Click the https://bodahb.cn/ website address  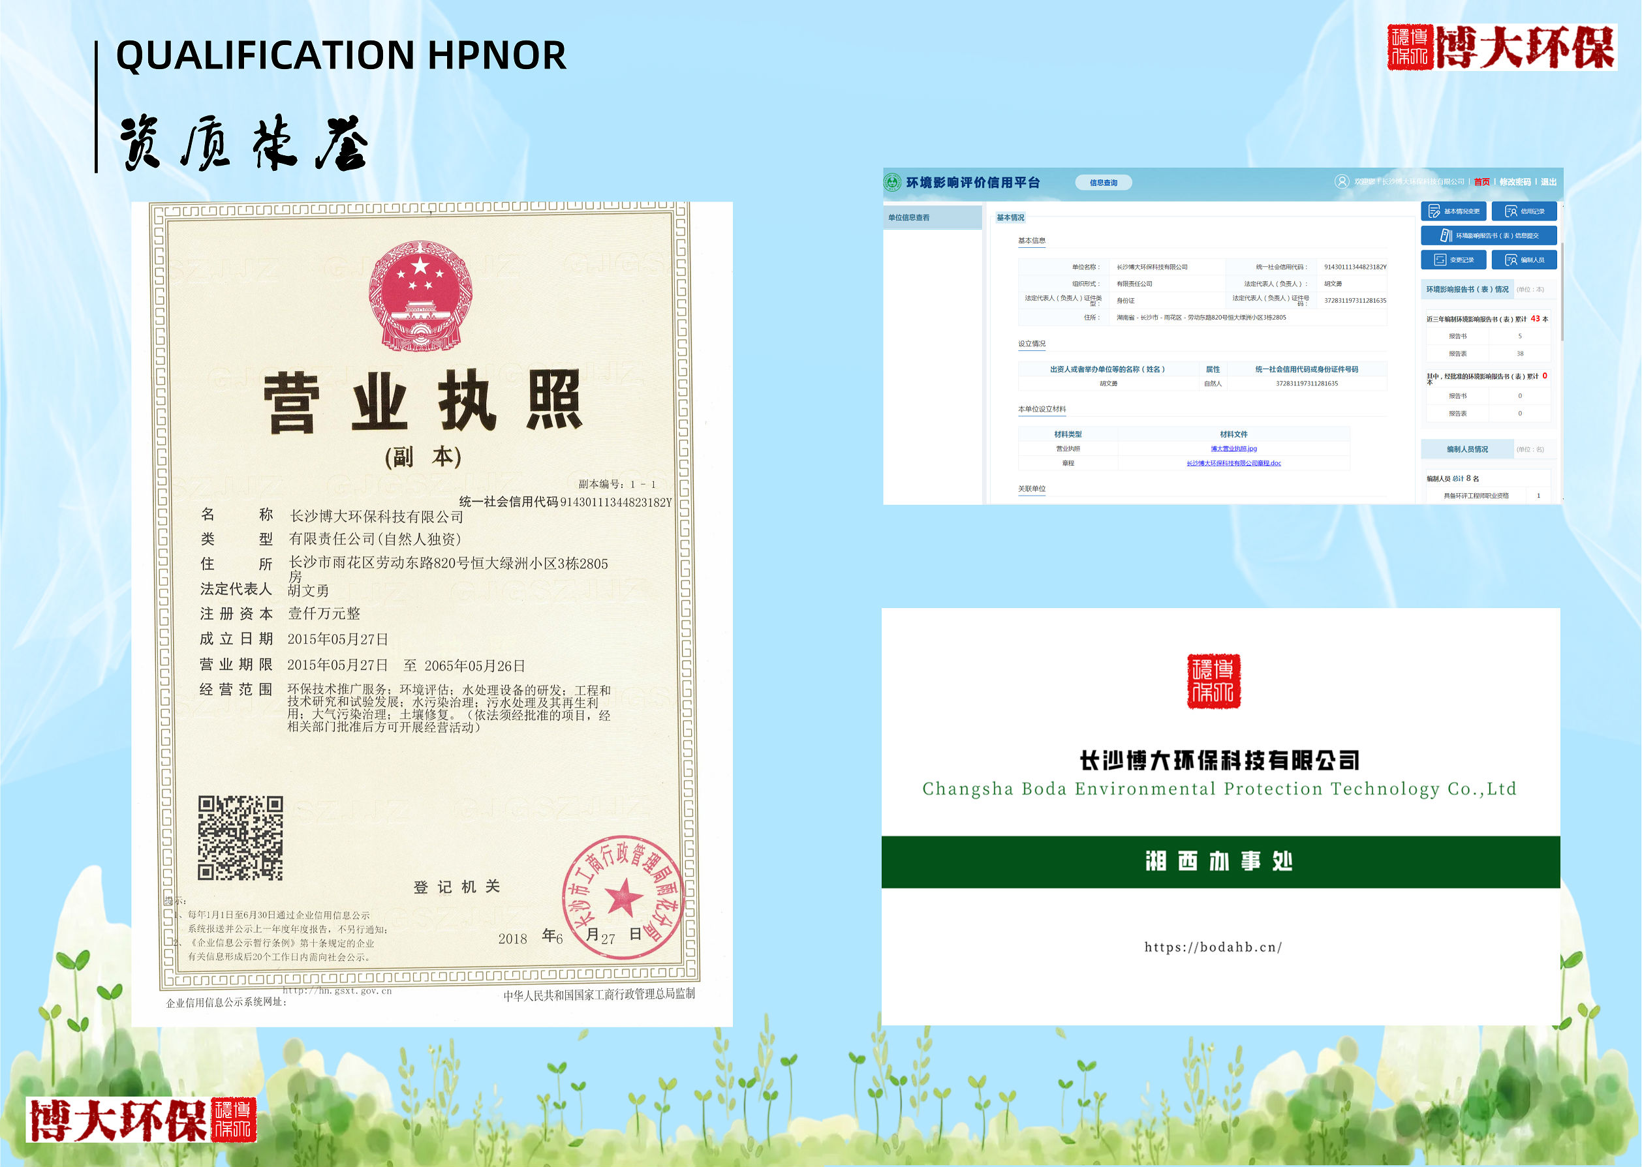(x=1213, y=948)
